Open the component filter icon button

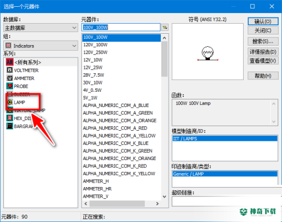coord(165,28)
